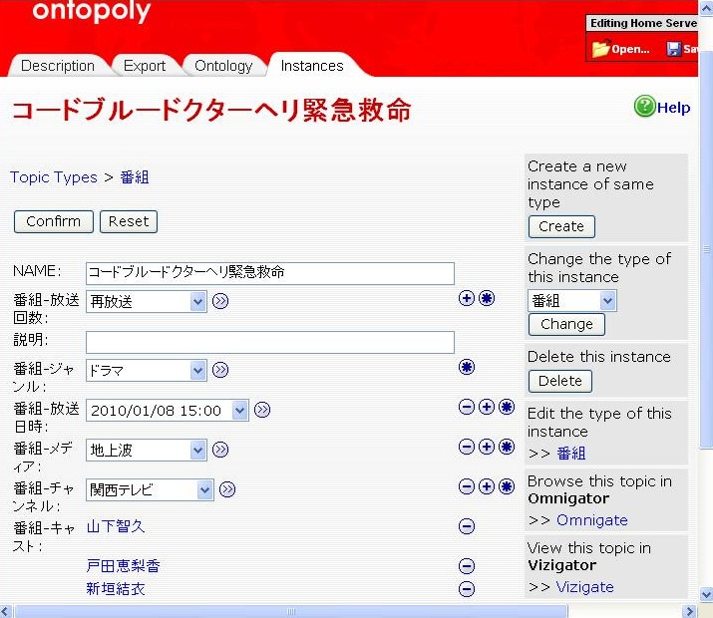
Task: Click the plus icon in 番組-メディア row
Action: pyautogui.click(x=487, y=447)
